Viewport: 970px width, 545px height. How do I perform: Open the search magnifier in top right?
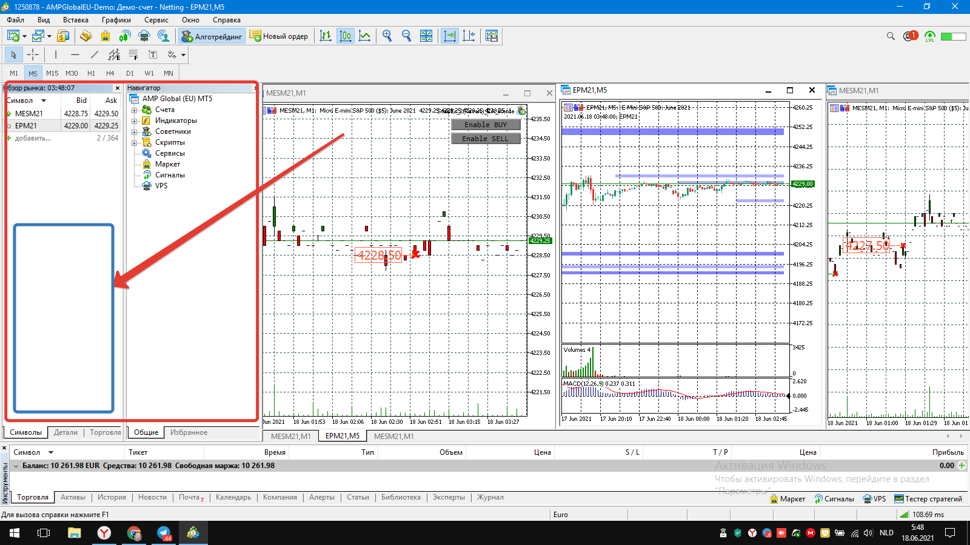coord(891,36)
